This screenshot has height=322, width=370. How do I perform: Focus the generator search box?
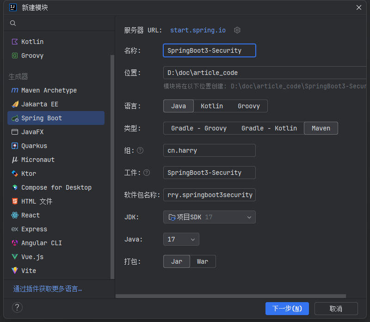59,23
